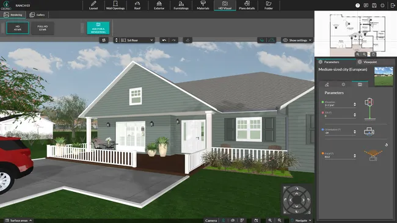Viewport: 397px width, 223px height.
Task: Click the Camera button in the bottom bar
Action: [211, 221]
